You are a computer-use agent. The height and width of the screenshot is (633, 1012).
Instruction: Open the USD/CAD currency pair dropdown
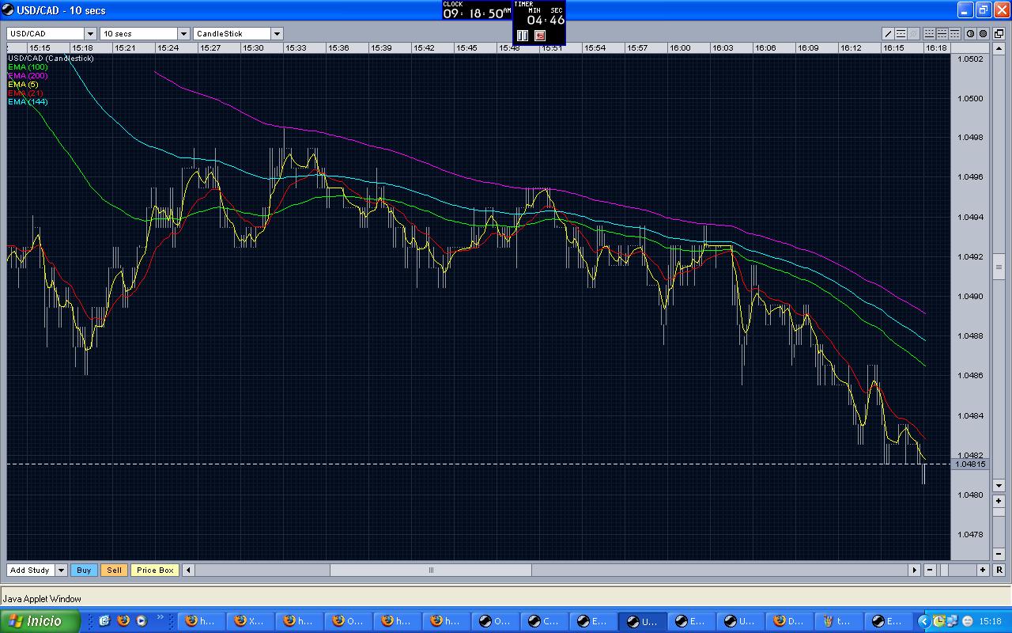(90, 34)
